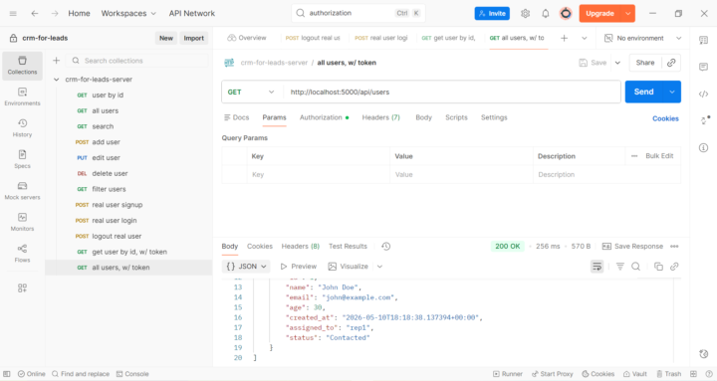The width and height of the screenshot is (717, 381).
Task: Open the hamburger menu icon
Action: pos(13,13)
